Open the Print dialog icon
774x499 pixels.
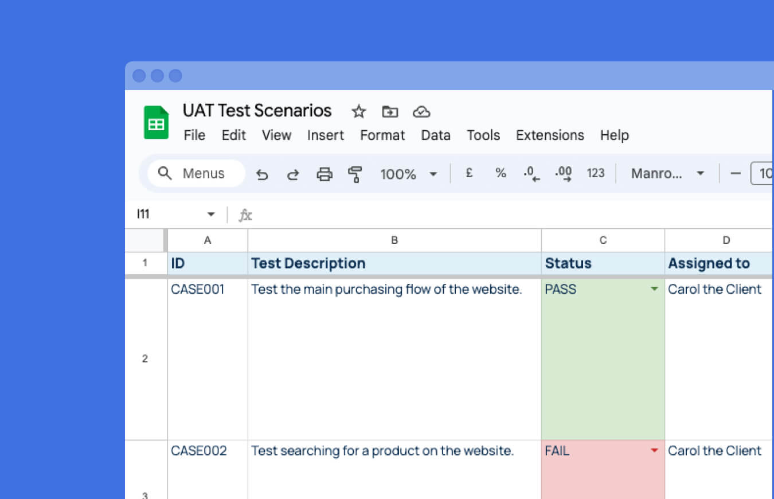325,174
